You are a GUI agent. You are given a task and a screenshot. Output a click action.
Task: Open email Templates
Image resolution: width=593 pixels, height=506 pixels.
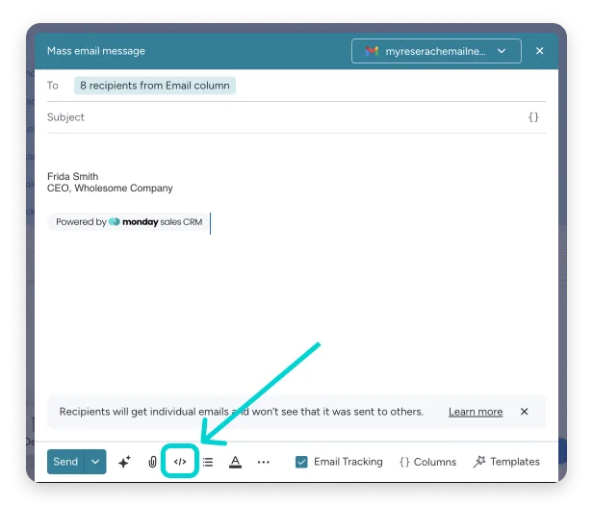[506, 462]
